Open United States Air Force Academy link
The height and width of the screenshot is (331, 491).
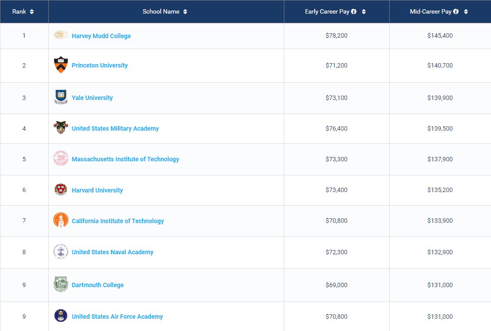pyautogui.click(x=117, y=317)
